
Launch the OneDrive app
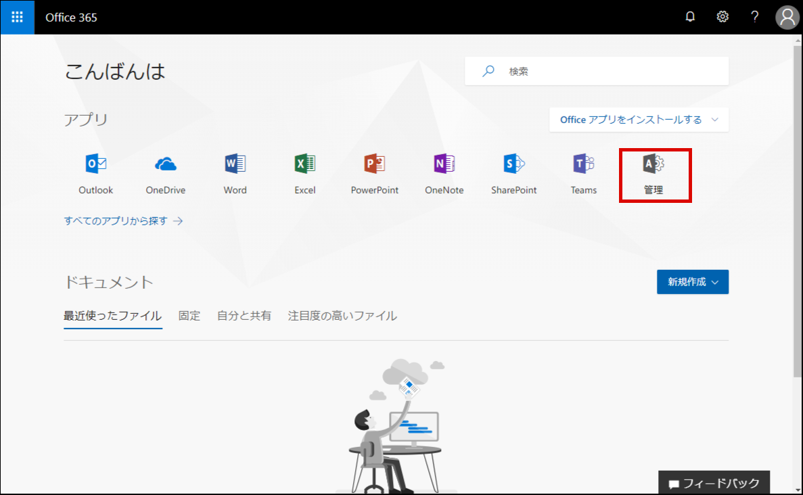coord(166,174)
